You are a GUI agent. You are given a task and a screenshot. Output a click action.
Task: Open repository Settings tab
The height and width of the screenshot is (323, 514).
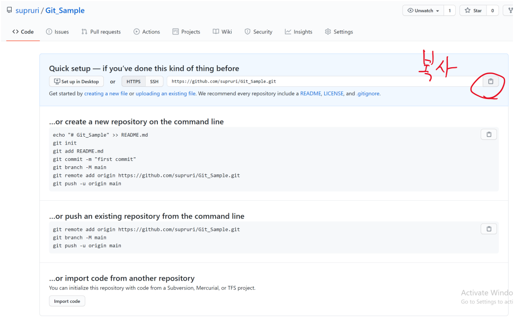pos(339,32)
